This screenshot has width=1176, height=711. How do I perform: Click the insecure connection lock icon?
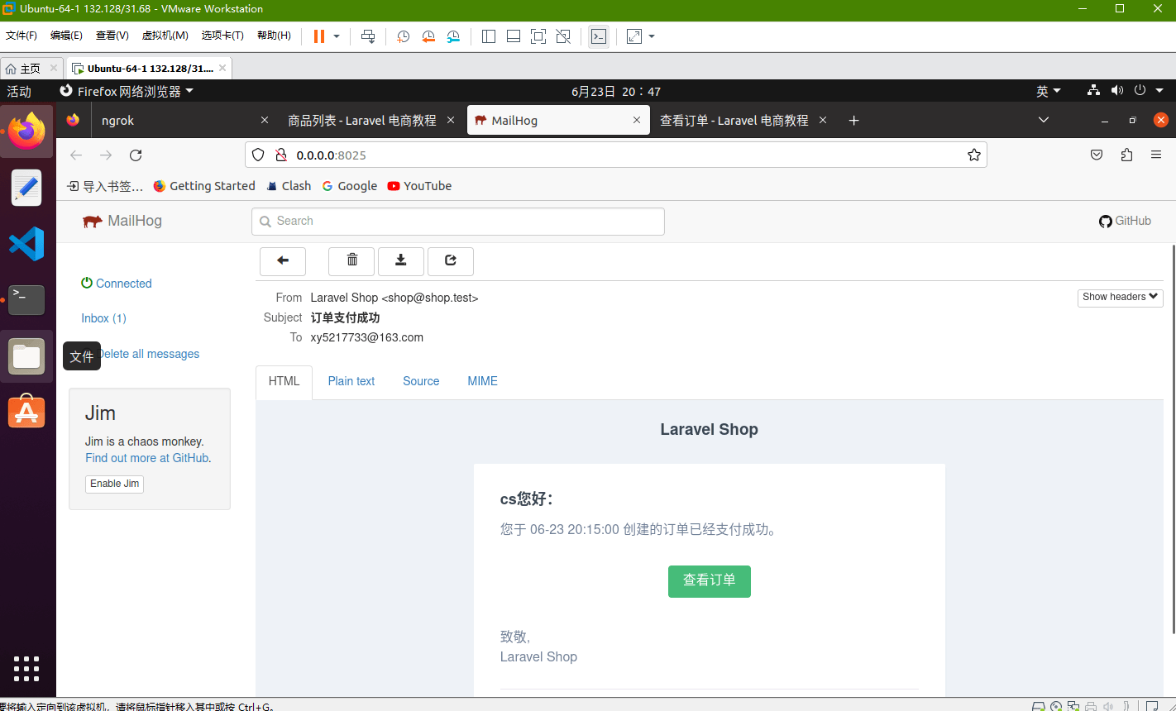click(280, 155)
